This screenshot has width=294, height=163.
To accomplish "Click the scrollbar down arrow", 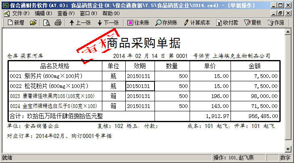I will pyautogui.click(x=288, y=149).
